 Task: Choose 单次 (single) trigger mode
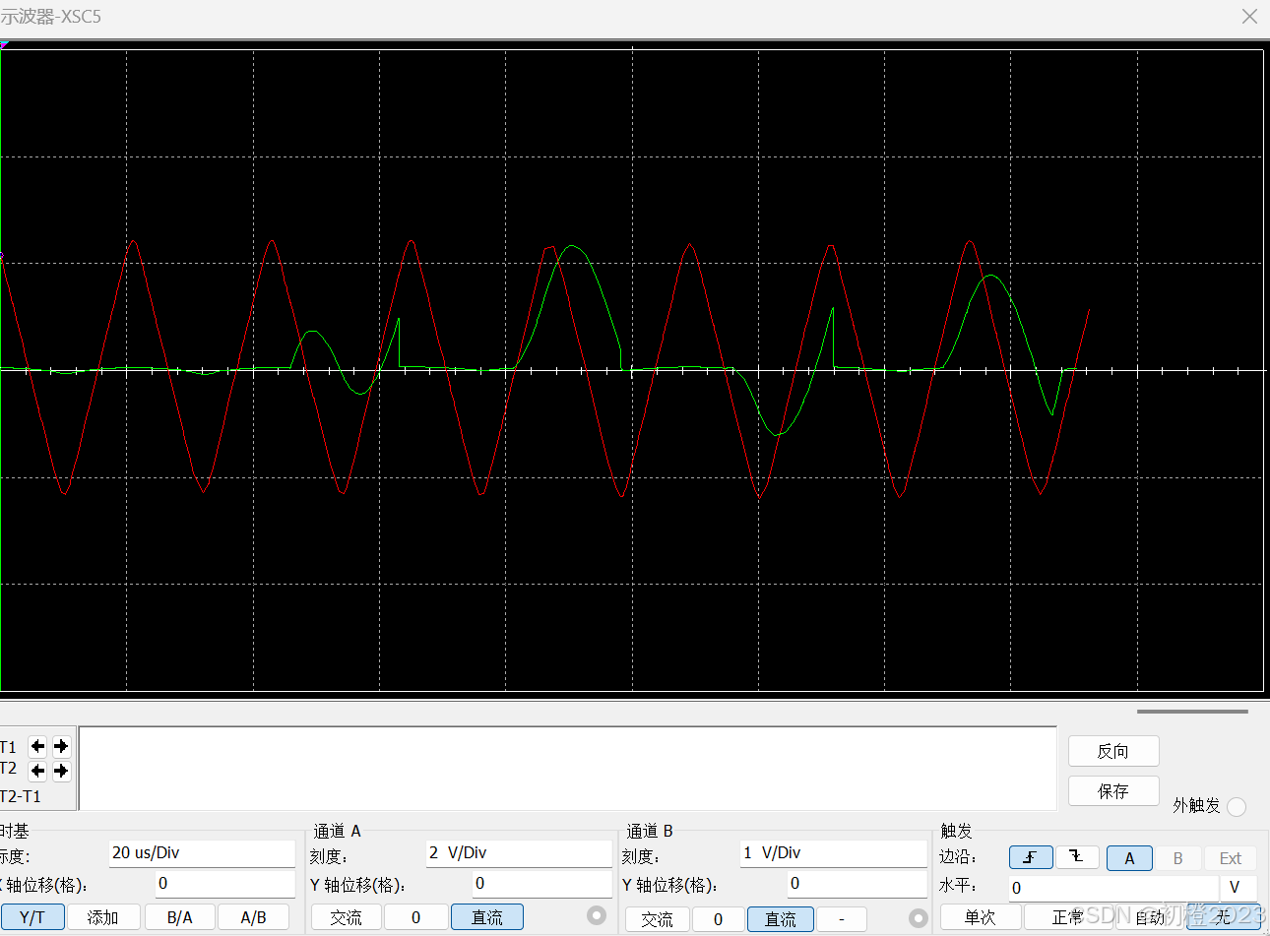[981, 917]
